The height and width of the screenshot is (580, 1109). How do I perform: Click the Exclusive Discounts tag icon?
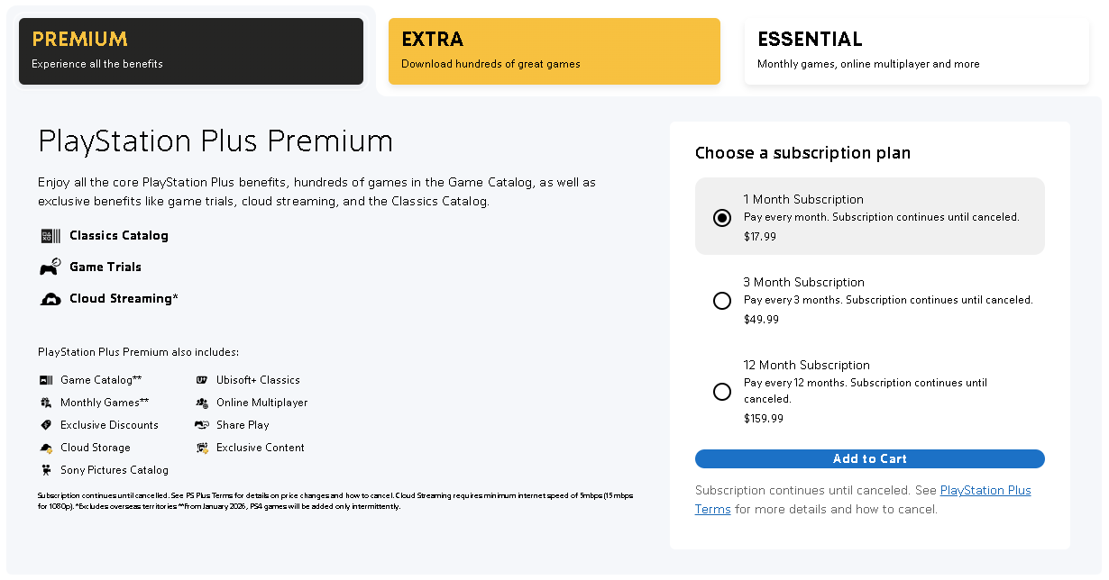pyautogui.click(x=45, y=424)
